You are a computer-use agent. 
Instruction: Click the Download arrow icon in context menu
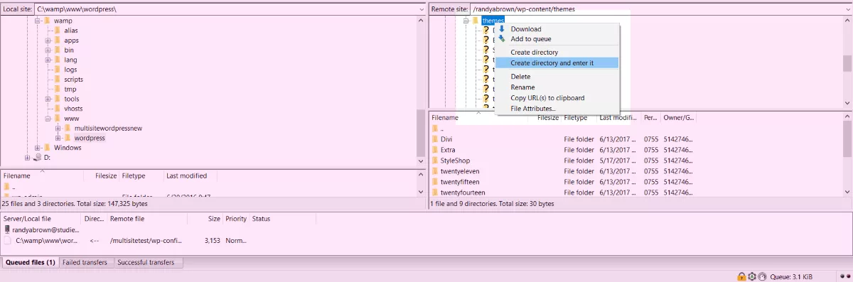502,29
